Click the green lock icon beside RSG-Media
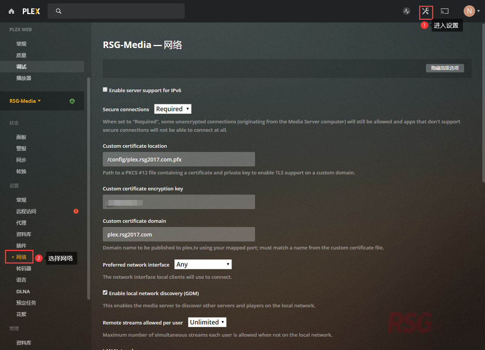 [72, 101]
